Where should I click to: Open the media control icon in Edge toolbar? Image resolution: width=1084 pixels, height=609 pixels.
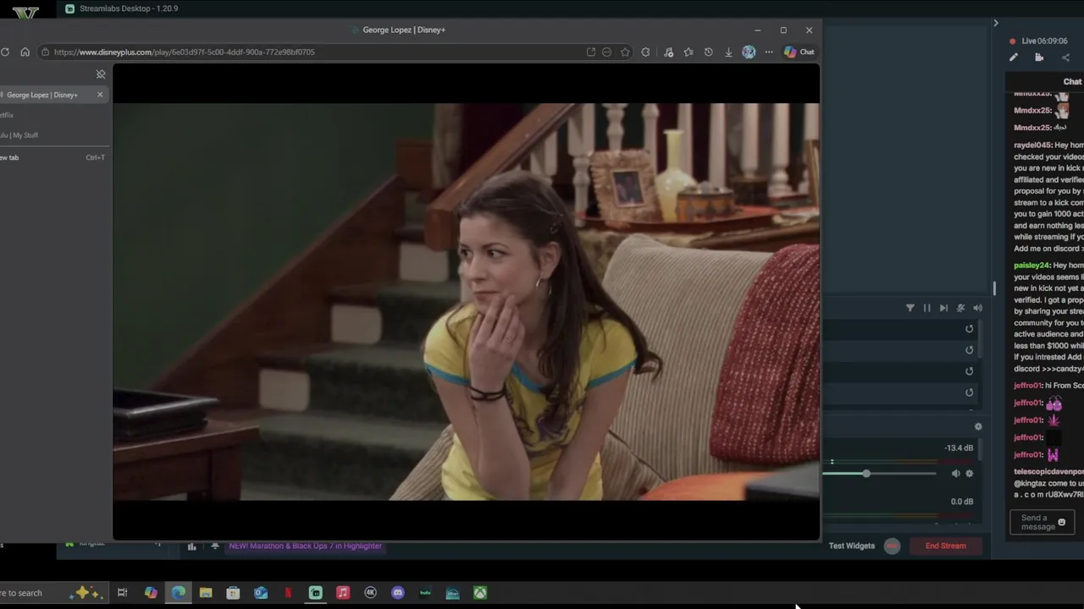[x=668, y=52]
